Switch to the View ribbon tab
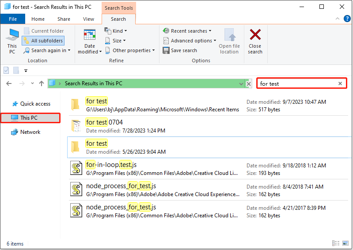 (x=88, y=19)
